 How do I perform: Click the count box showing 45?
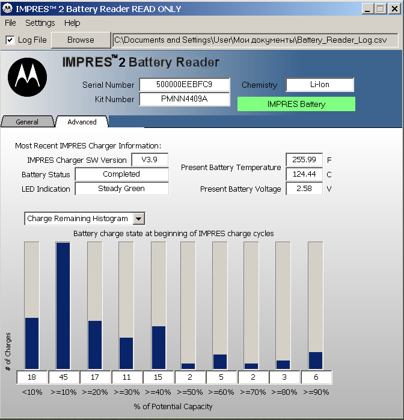click(x=64, y=377)
